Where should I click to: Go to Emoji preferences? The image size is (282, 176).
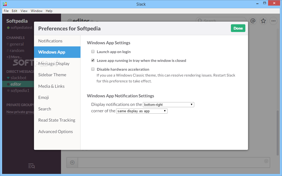tap(57, 98)
